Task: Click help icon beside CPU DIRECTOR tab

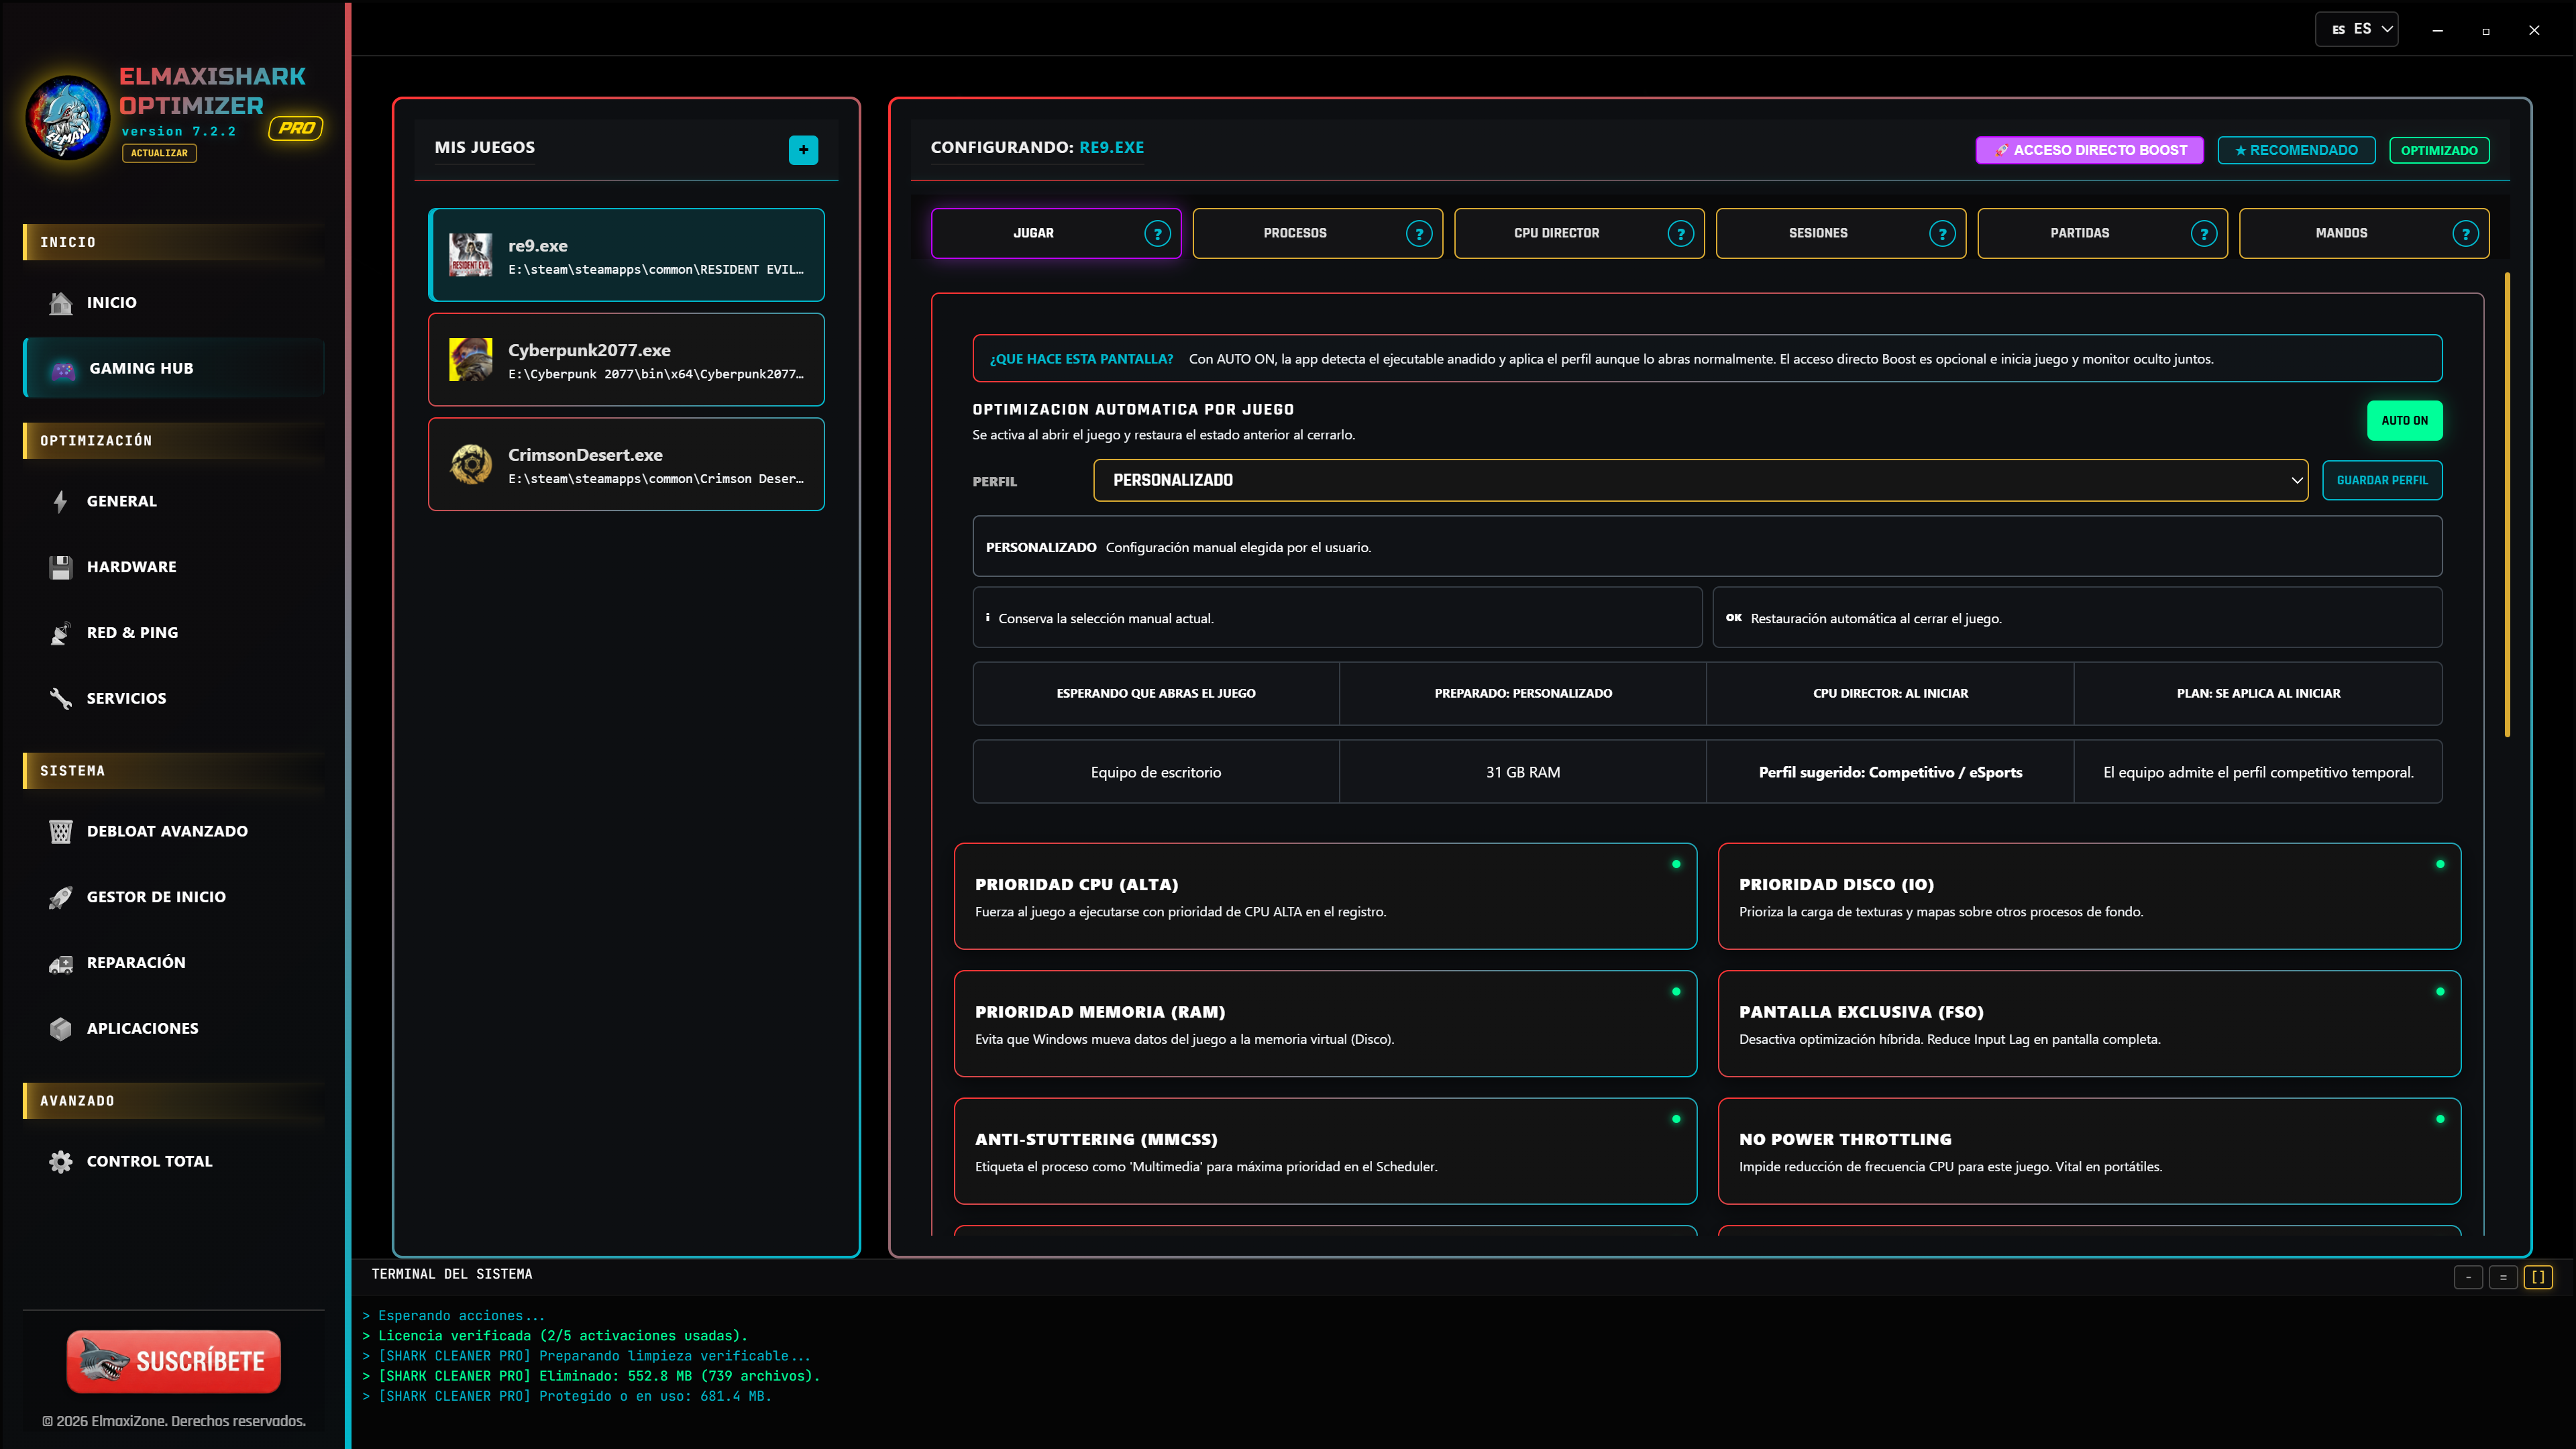Action: 1680,233
